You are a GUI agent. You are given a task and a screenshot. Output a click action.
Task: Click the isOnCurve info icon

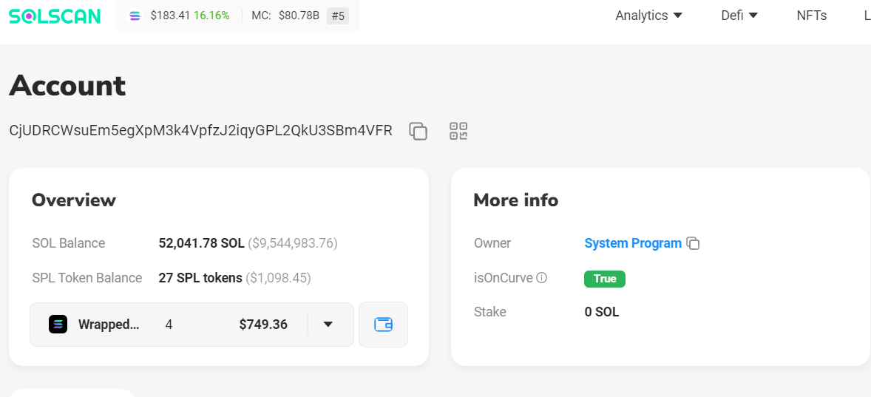coord(541,278)
